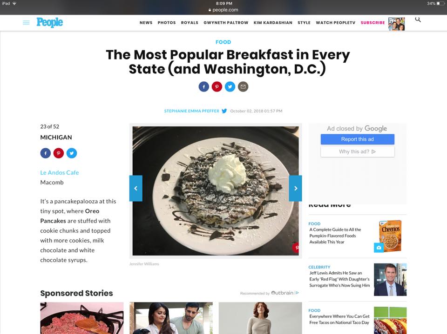Go to previous slide arrow
Viewport: 447px width, 334px height.
pyautogui.click(x=135, y=188)
